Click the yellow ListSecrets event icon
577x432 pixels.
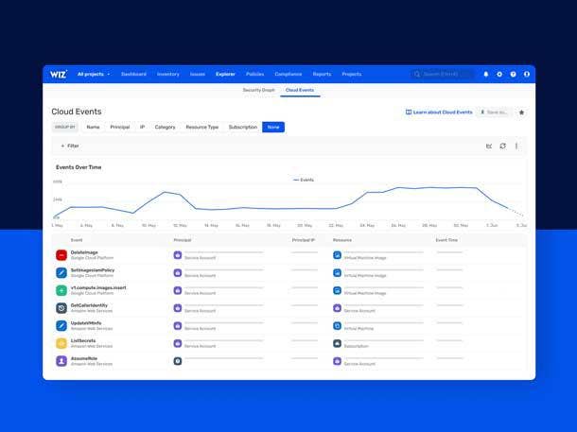click(61, 343)
